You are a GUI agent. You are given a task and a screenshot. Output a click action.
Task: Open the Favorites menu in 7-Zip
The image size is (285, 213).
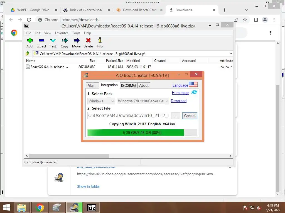point(62,33)
